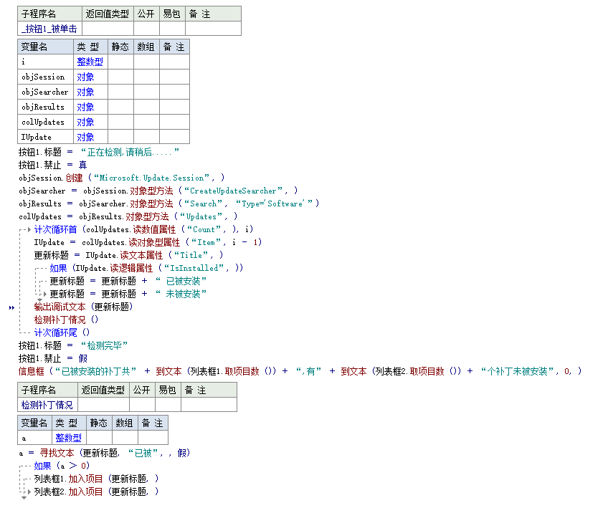Click the 信息框 command in message line
This screenshot has height=508, width=608.
point(31,371)
